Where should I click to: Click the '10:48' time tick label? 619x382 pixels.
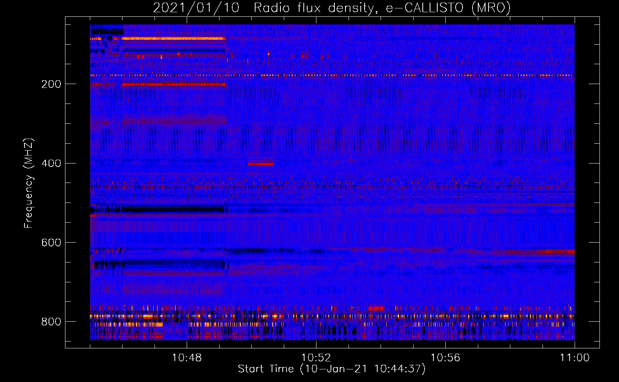click(x=187, y=358)
